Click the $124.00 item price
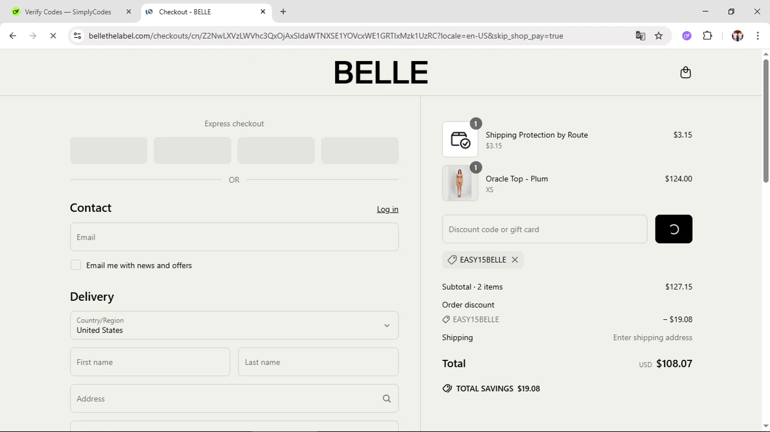Viewport: 770px width, 432px height. [x=679, y=178]
